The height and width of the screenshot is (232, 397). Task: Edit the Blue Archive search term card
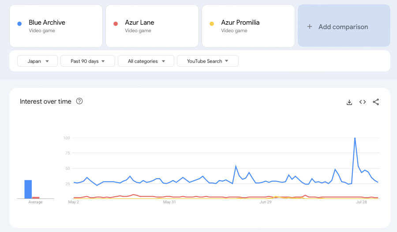[x=56, y=26]
